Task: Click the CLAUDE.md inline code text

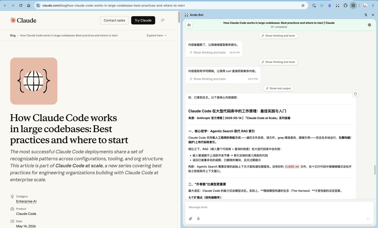Action: (x=292, y=167)
